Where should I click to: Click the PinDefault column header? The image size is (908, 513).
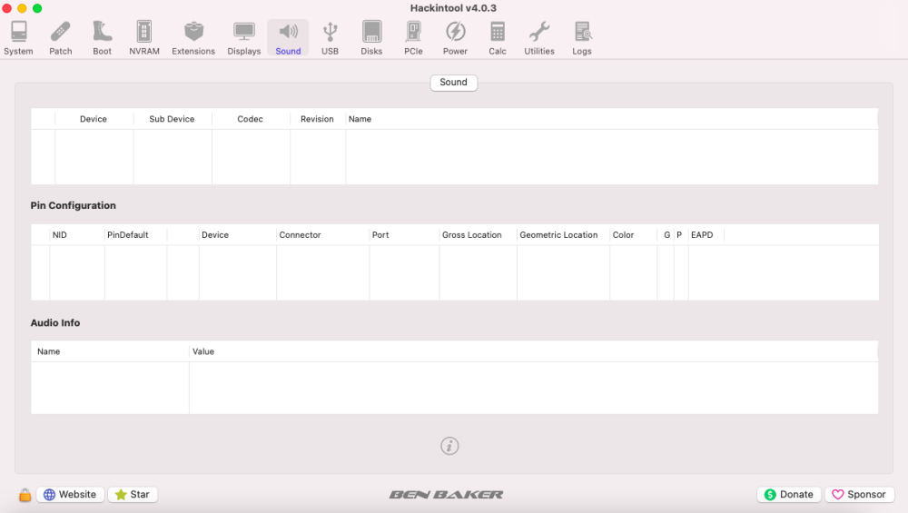135,234
